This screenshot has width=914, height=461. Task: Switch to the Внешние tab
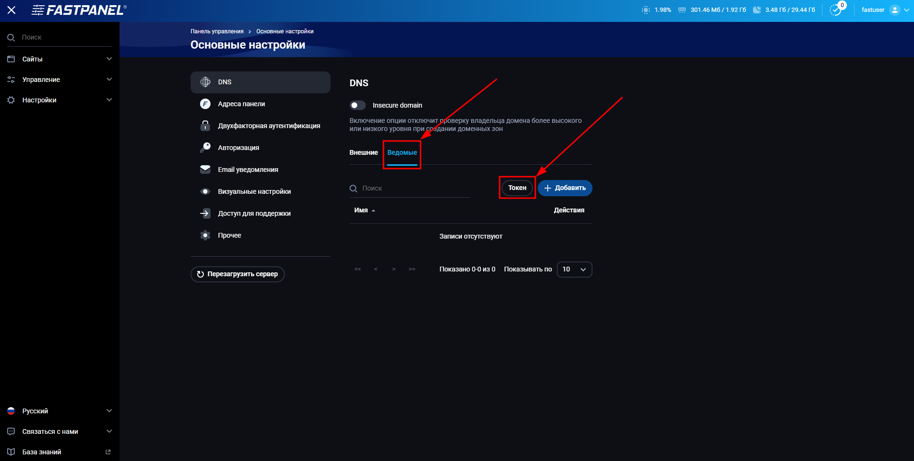[364, 152]
